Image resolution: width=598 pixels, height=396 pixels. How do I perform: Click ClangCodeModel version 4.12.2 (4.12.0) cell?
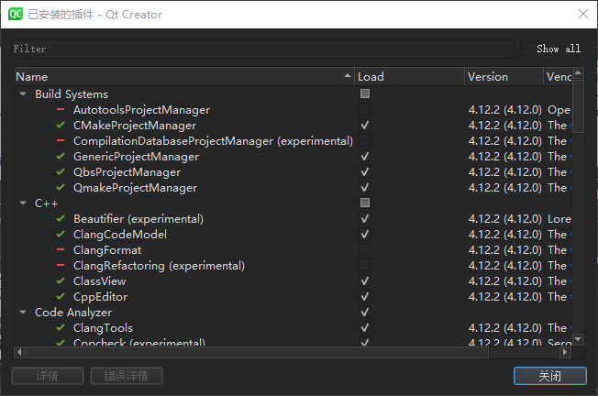click(505, 235)
